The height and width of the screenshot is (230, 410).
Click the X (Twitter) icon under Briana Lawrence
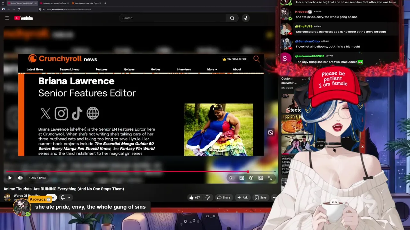(x=45, y=113)
